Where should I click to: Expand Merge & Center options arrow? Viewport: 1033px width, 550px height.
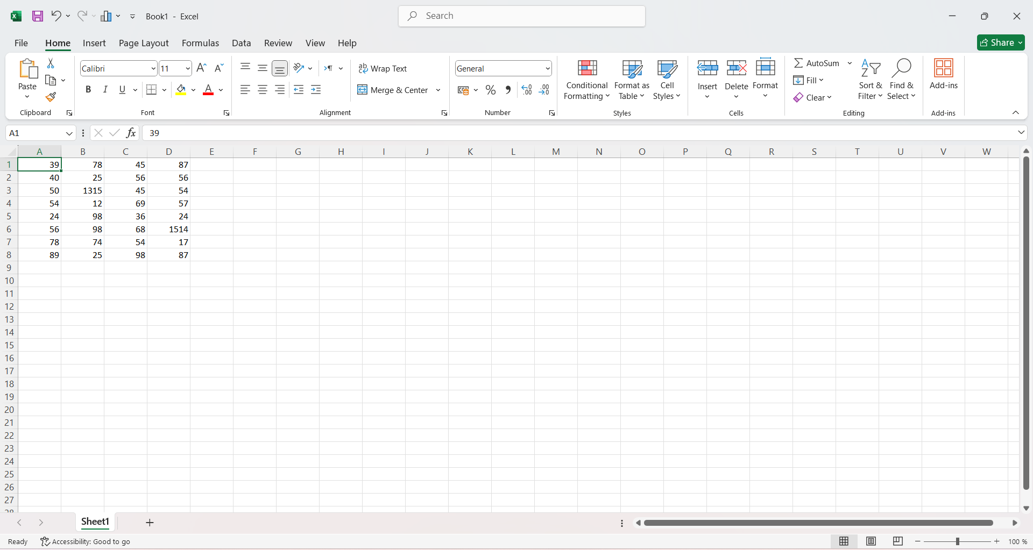coord(438,90)
